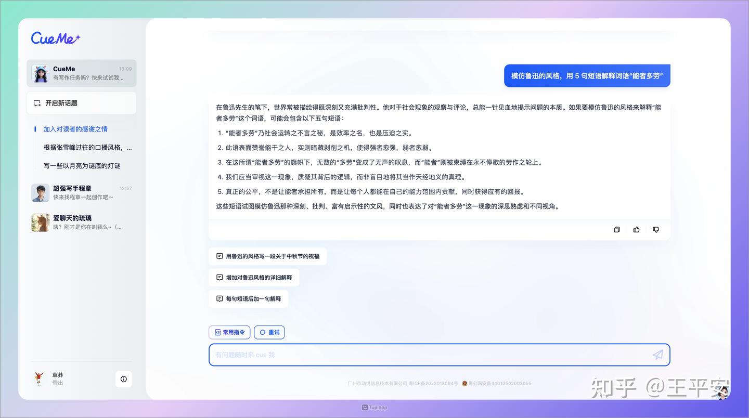Open the 爱聊天的琉璃 conversation

coord(81,222)
